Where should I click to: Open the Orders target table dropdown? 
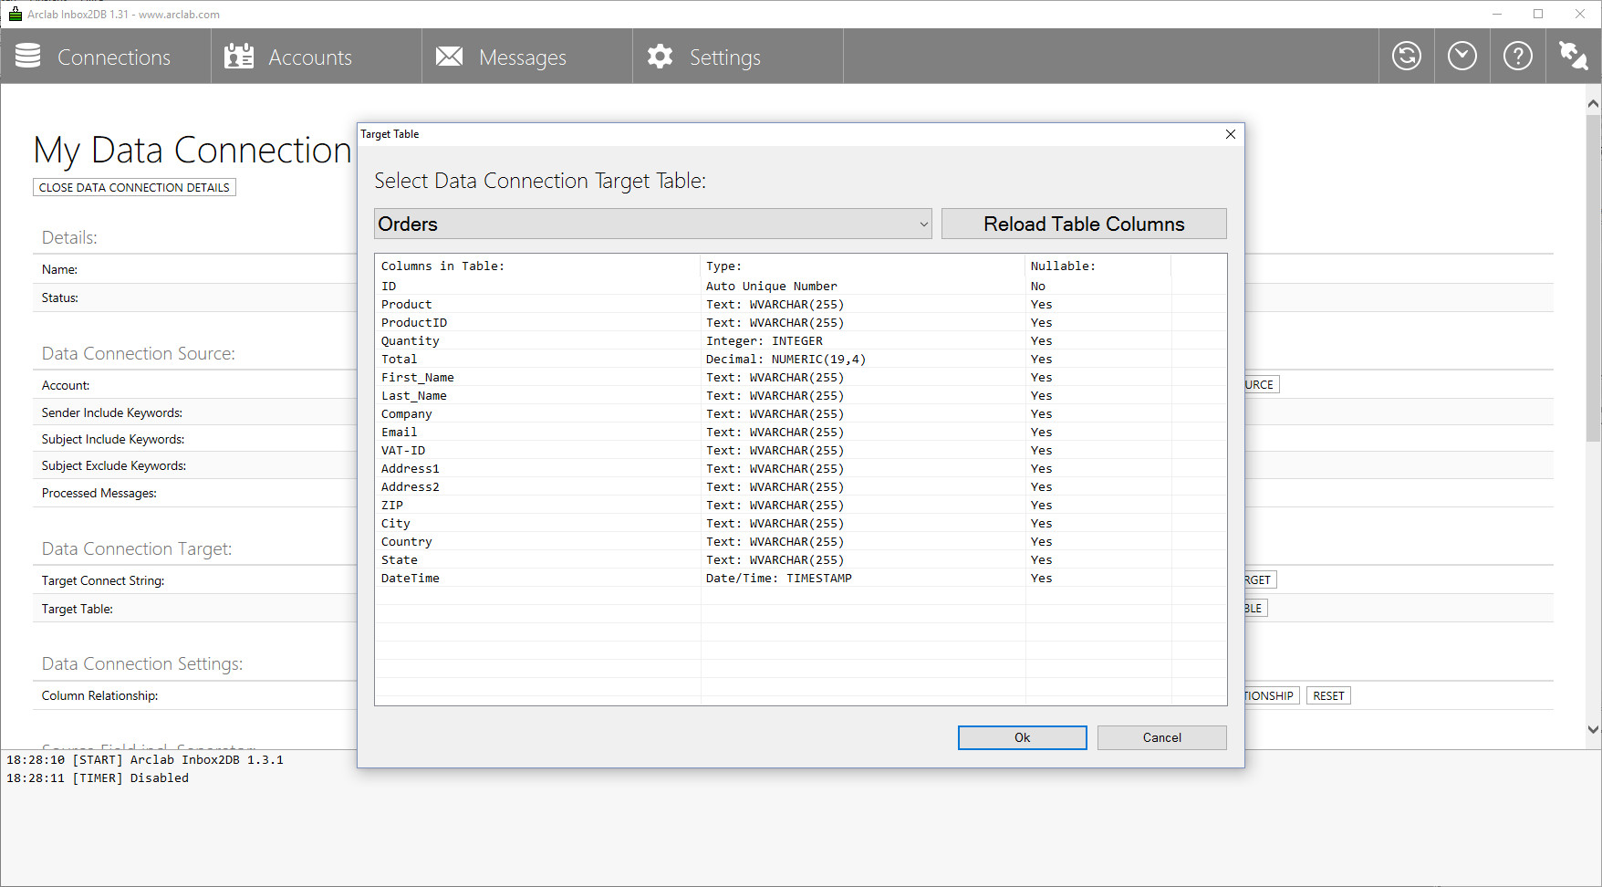[x=653, y=224]
